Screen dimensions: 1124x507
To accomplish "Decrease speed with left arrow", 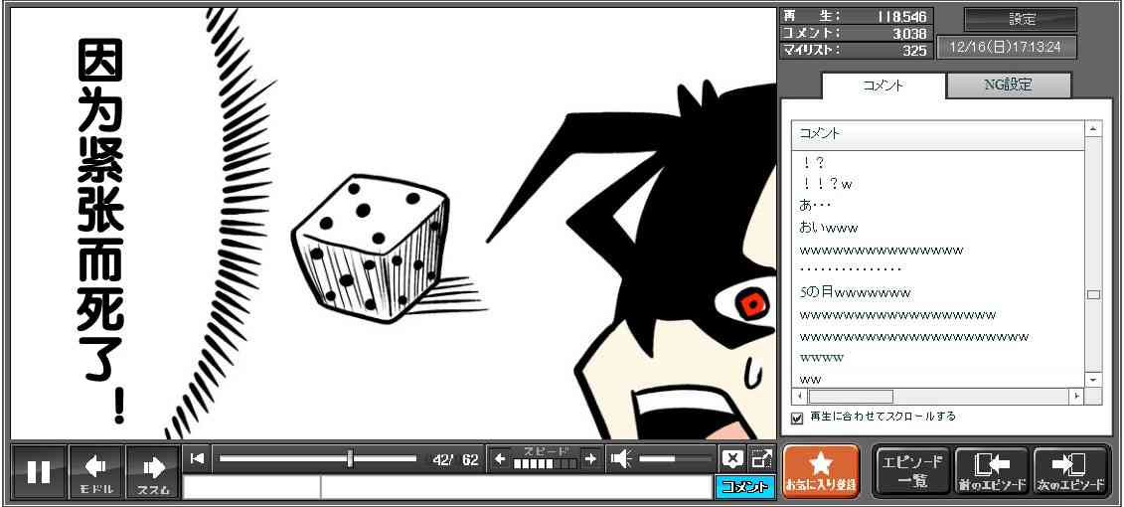I will pos(500,459).
